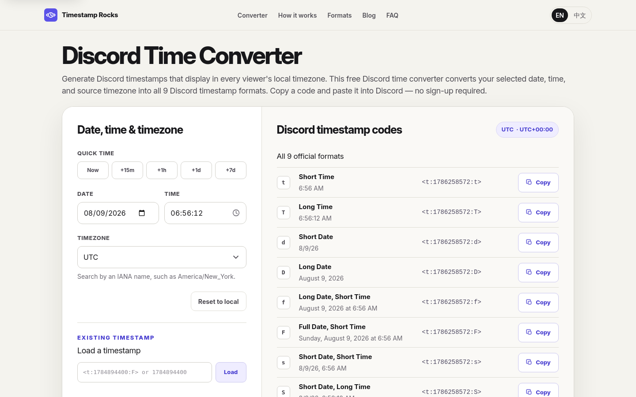
Task: Open the time picker clock icon
Action: [236, 213]
